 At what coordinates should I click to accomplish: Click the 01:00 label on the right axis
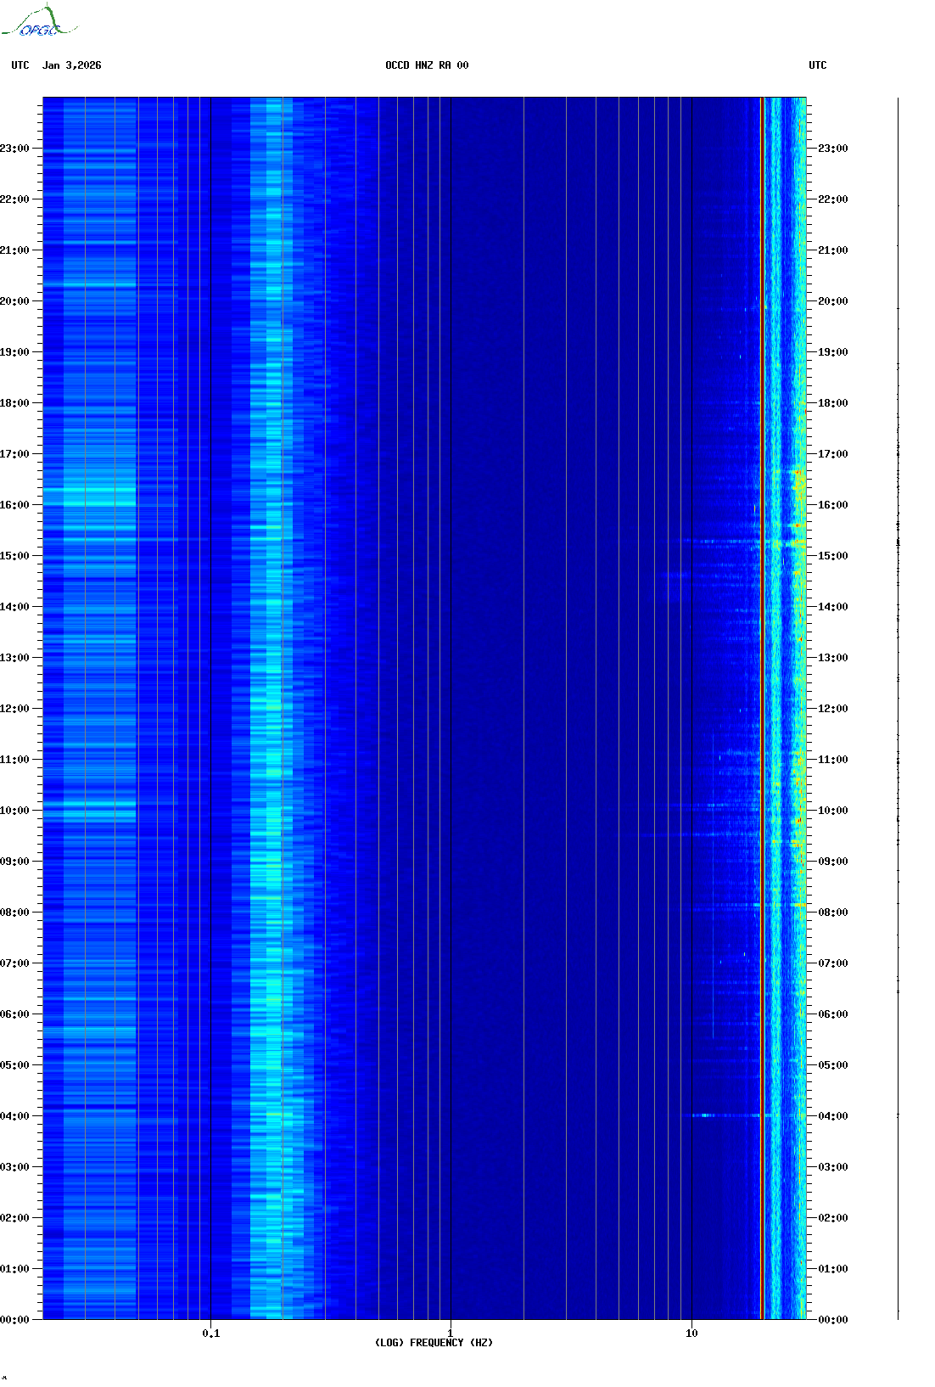[x=833, y=1269]
